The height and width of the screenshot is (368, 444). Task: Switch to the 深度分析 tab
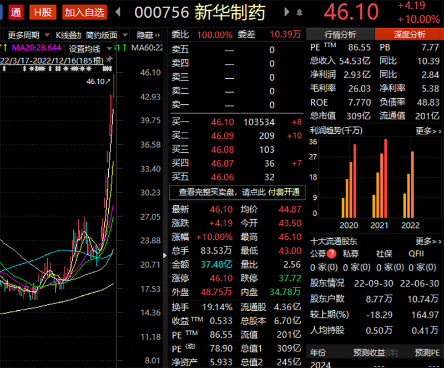click(x=409, y=34)
